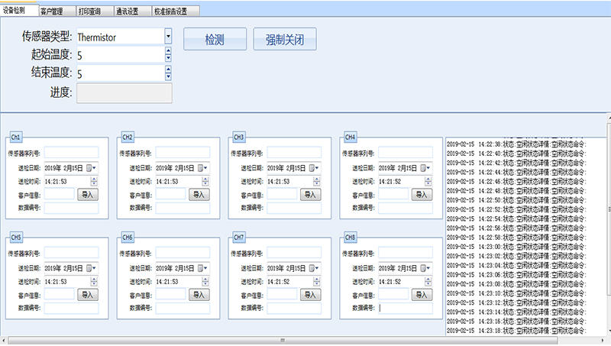Image resolution: width=611 pixels, height=346 pixels.
Task: Click CH6 传感器序列号 input field
Action: (x=183, y=253)
